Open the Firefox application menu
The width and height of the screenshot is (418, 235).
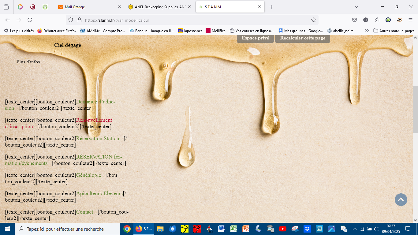point(411,20)
